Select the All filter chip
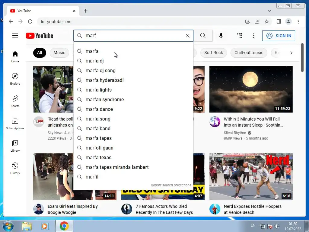309x232 pixels. [40, 53]
